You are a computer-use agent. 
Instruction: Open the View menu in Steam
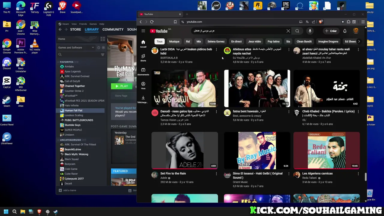pos(74,24)
